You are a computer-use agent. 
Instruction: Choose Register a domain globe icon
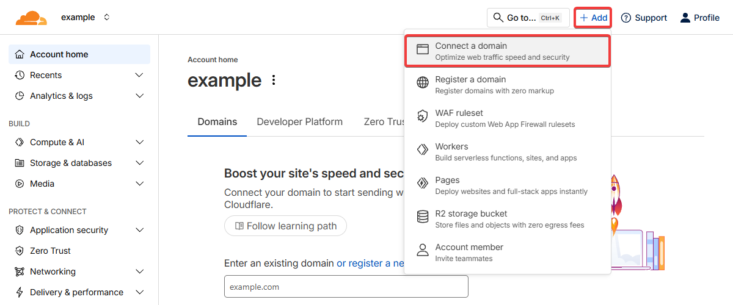coord(423,83)
